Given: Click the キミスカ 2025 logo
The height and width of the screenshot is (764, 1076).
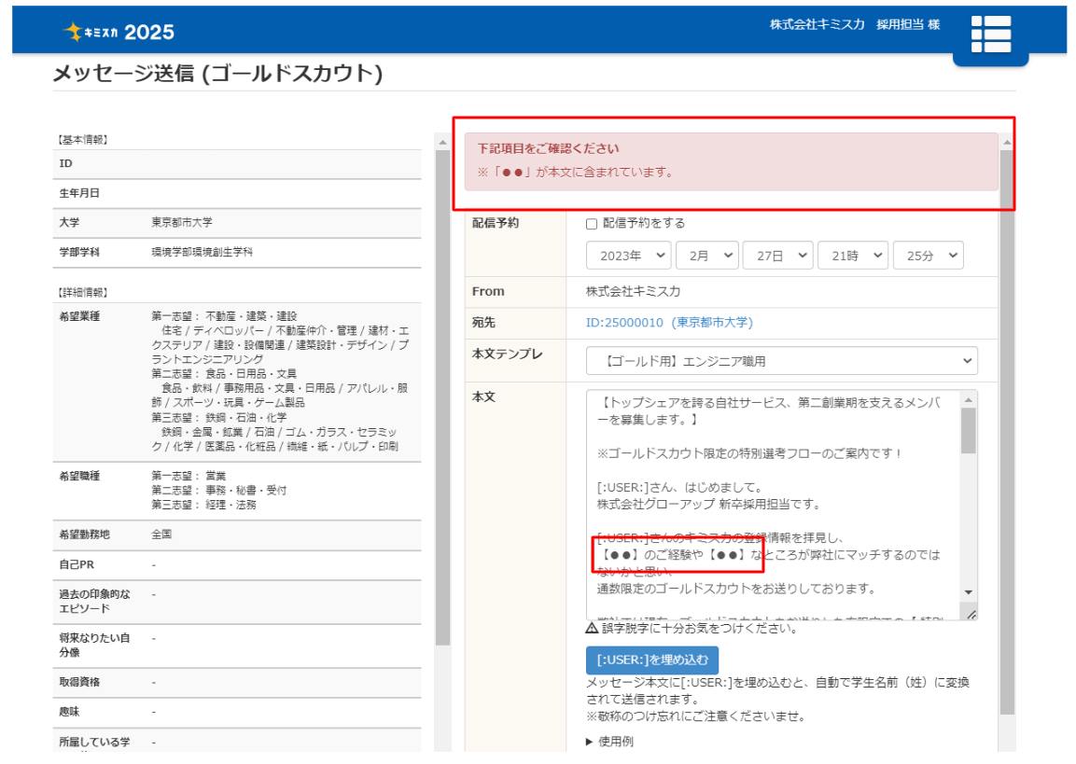Looking at the screenshot, I should tap(119, 32).
